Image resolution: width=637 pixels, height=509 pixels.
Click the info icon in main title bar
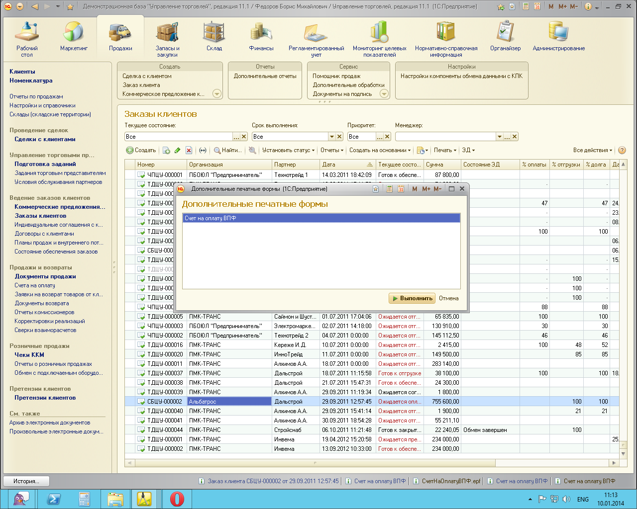click(588, 6)
